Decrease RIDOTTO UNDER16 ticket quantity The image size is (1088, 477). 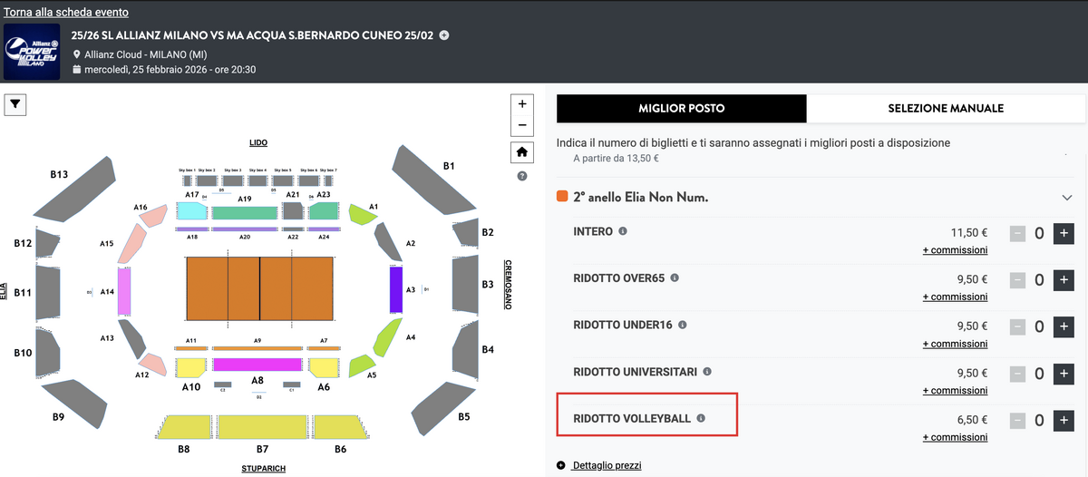click(1017, 327)
